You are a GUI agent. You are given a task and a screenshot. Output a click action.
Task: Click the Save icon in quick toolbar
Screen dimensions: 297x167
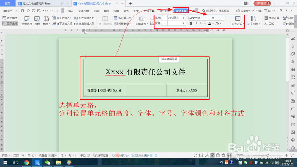(23, 11)
